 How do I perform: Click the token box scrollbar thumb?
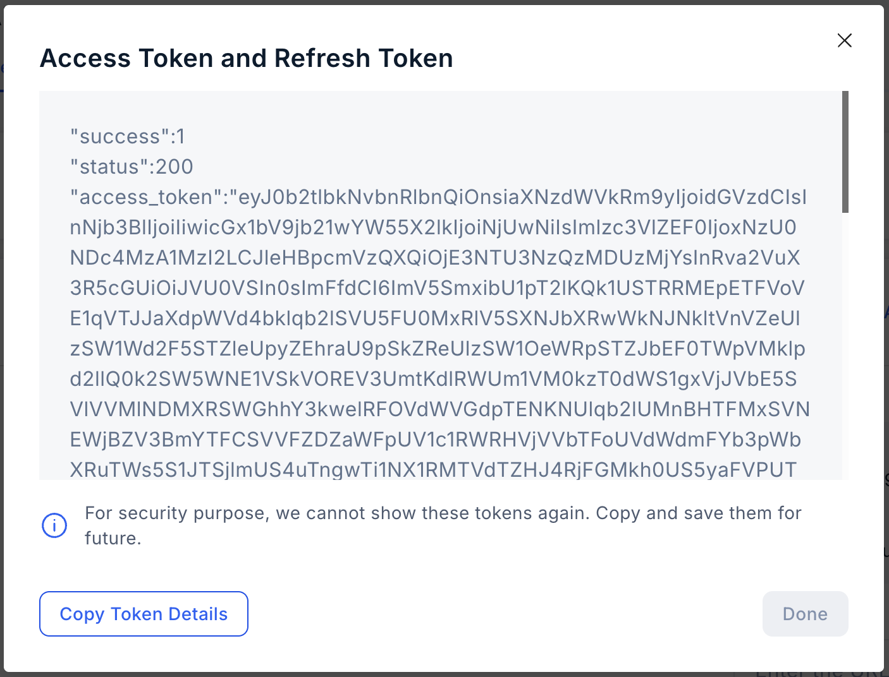[x=845, y=152]
